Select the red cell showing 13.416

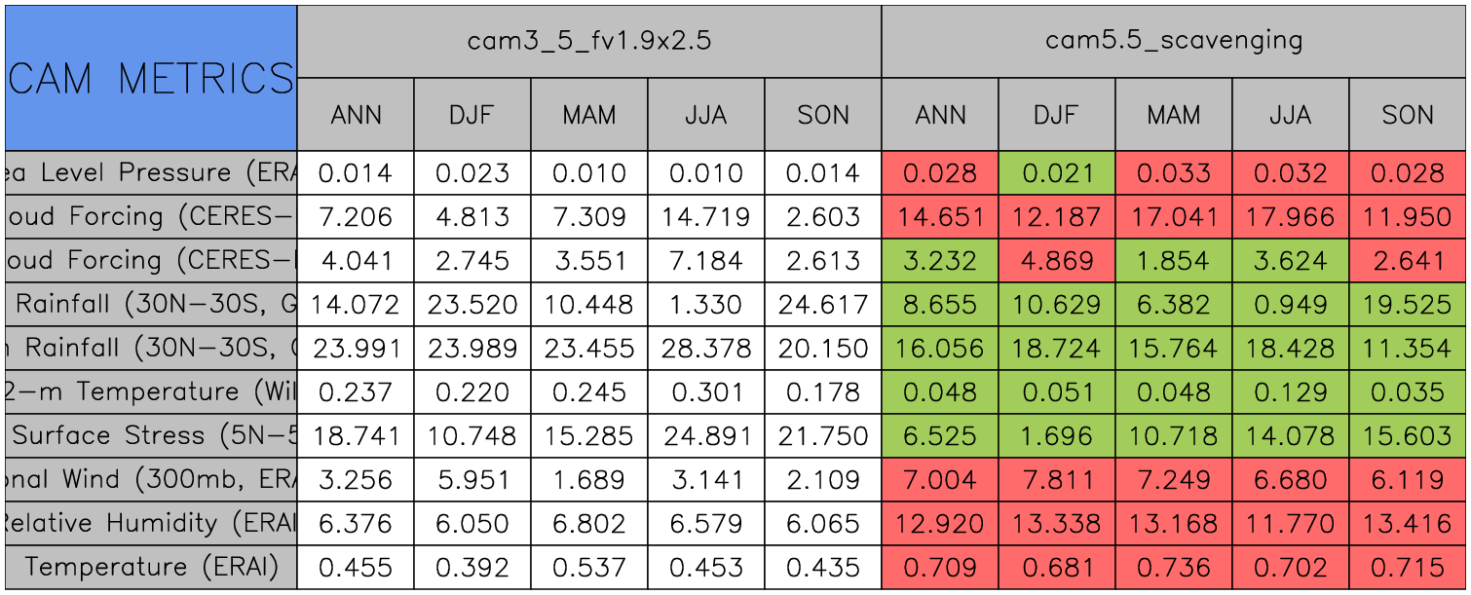click(x=1407, y=523)
